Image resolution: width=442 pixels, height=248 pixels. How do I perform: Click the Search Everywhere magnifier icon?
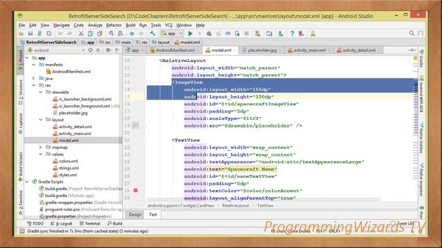[x=412, y=34]
